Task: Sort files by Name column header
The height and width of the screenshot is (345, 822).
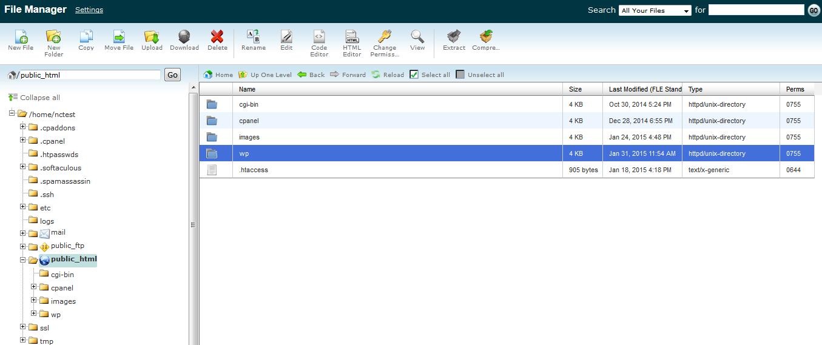Action: click(248, 89)
